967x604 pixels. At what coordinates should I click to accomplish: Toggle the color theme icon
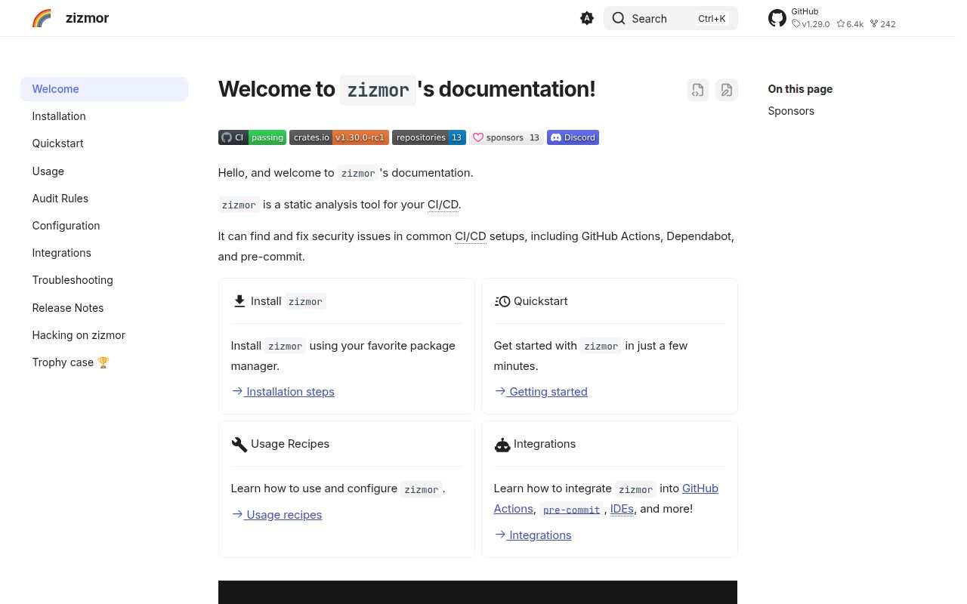(x=587, y=18)
